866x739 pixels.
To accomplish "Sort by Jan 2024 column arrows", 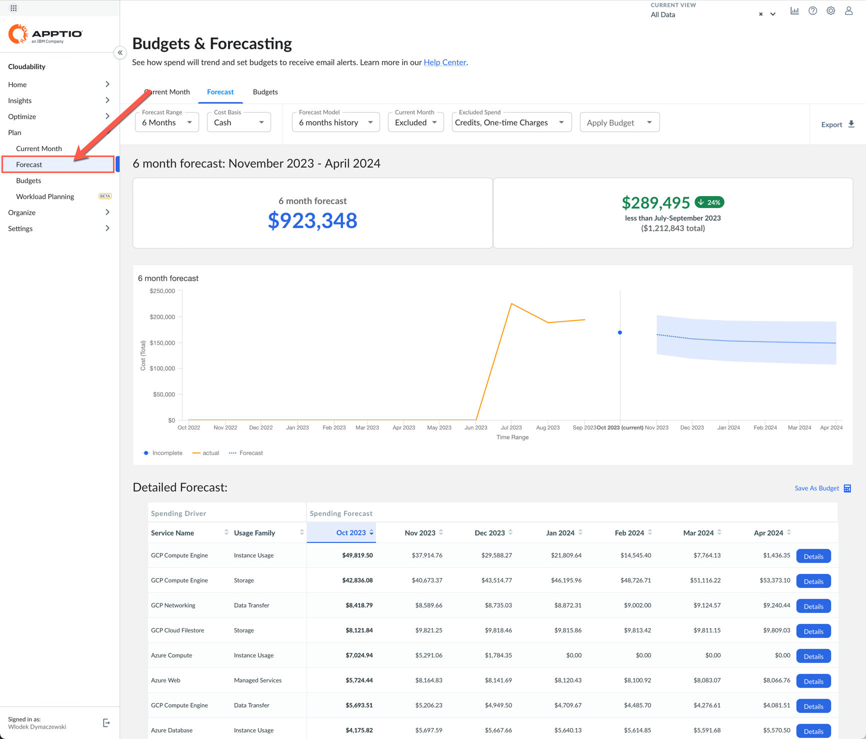I will [x=580, y=532].
